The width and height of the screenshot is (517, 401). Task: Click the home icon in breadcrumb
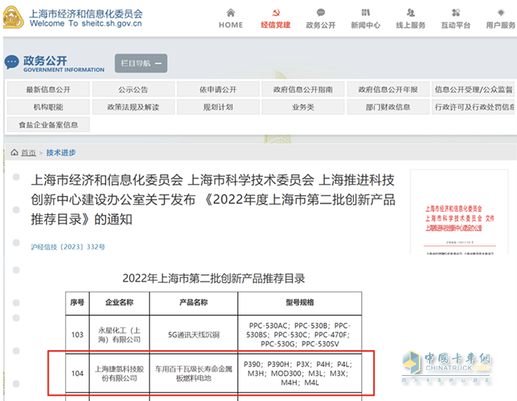click(x=14, y=152)
